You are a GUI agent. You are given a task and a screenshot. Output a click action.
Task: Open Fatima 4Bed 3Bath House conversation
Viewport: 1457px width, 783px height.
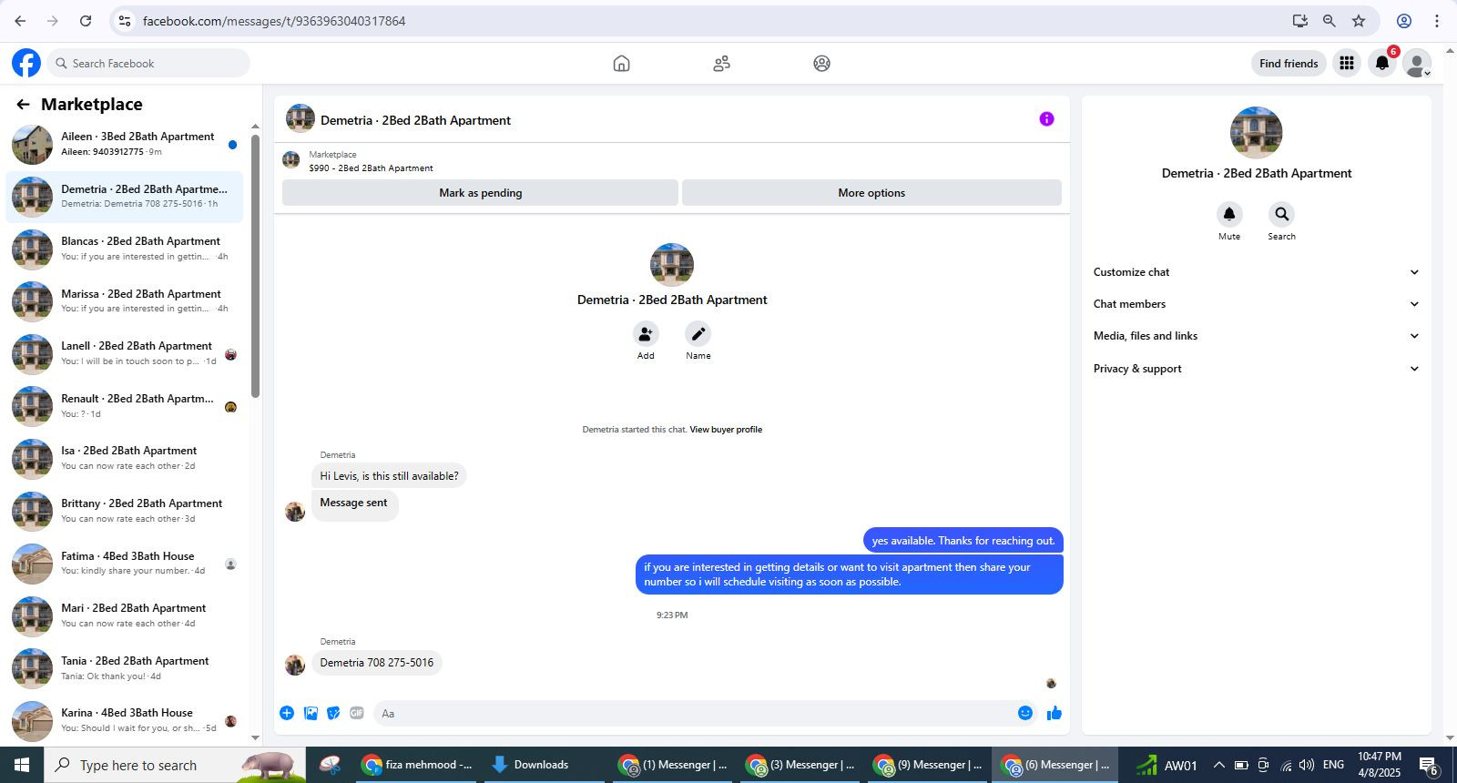pos(125,564)
